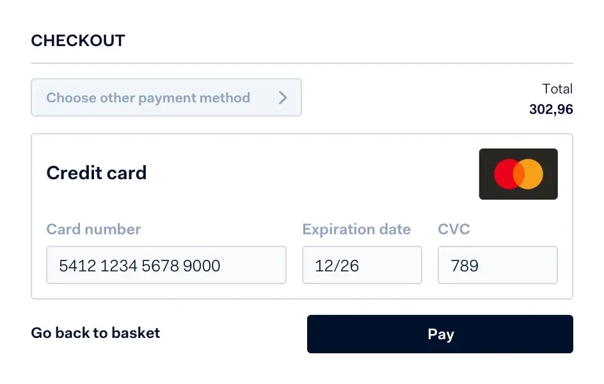604x384 pixels.
Task: Click the Mastercard logo icon
Action: pyautogui.click(x=518, y=173)
